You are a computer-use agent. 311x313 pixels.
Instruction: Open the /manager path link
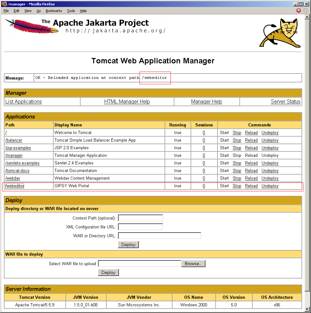point(14,155)
